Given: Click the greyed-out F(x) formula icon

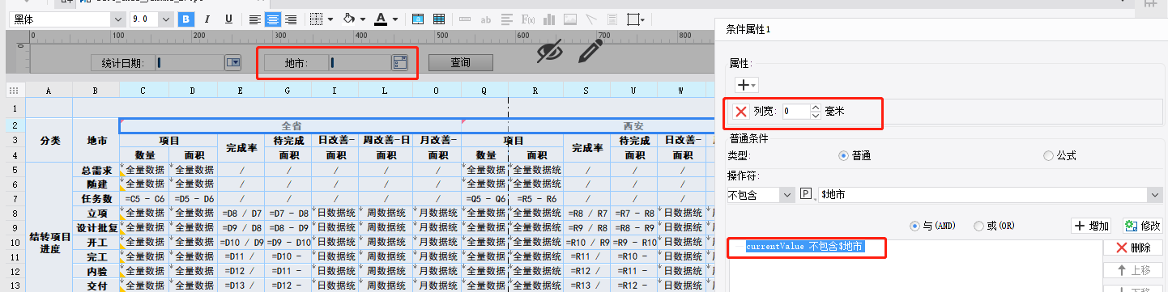Looking at the screenshot, I should click(529, 19).
